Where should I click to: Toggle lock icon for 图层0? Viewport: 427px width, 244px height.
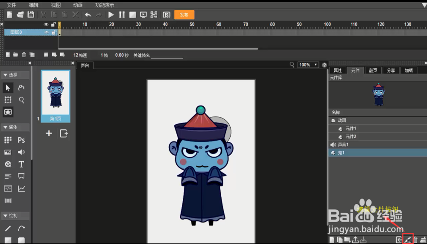54,32
